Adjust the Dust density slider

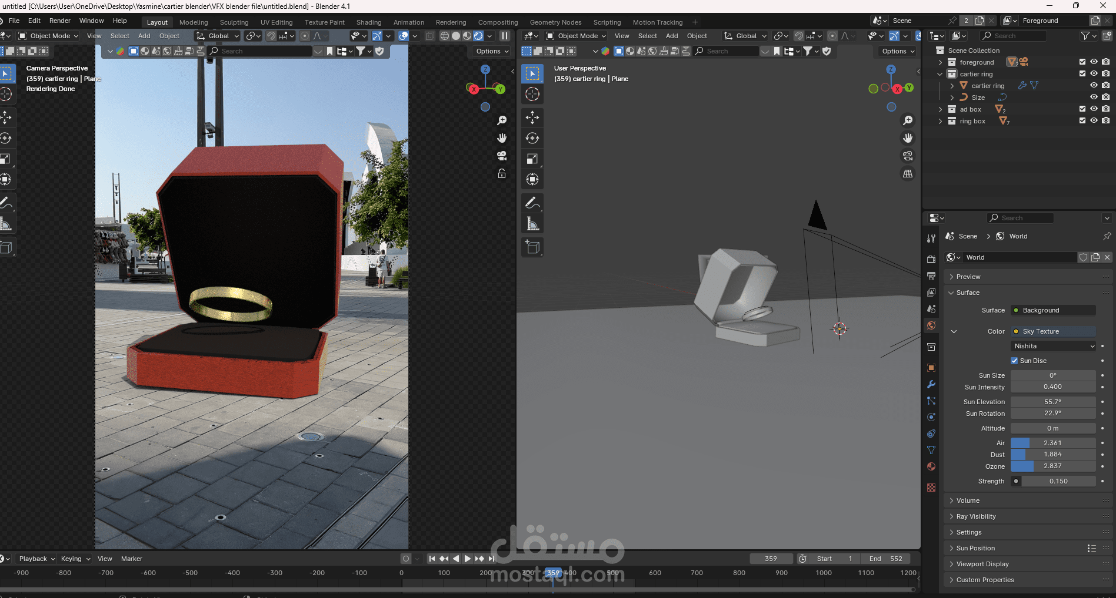coord(1054,454)
